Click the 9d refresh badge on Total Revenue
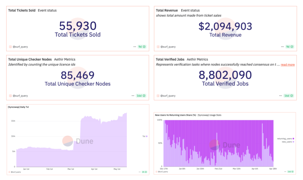 (x=290, y=47)
